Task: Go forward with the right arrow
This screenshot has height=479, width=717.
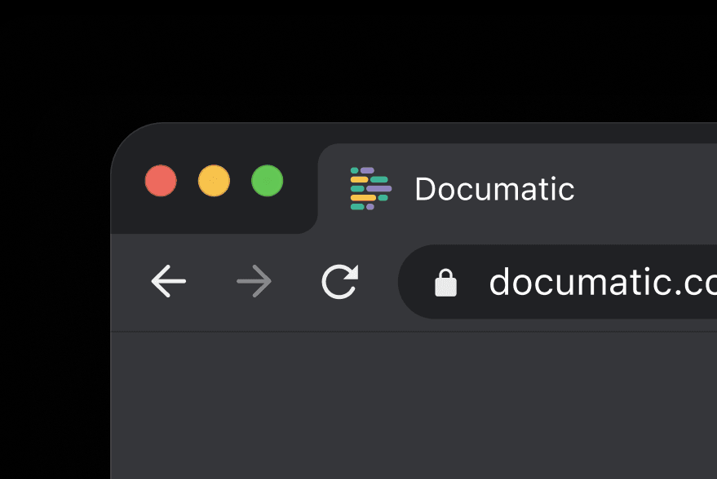Action: coord(254,281)
